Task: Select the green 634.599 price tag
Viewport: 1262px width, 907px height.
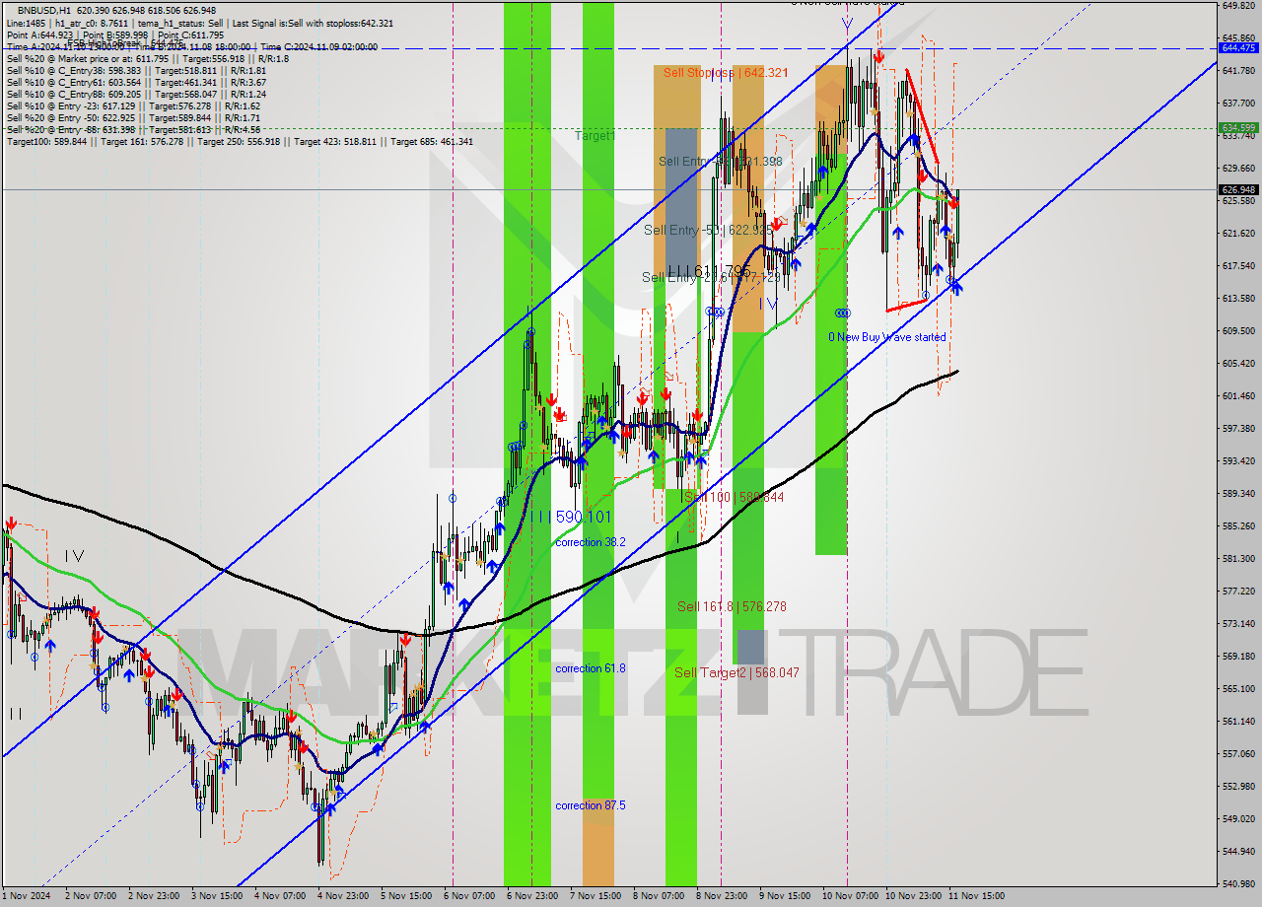Action: (x=1238, y=127)
